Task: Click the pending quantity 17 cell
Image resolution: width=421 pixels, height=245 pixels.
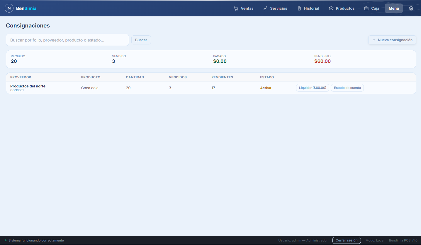Action: [213, 88]
